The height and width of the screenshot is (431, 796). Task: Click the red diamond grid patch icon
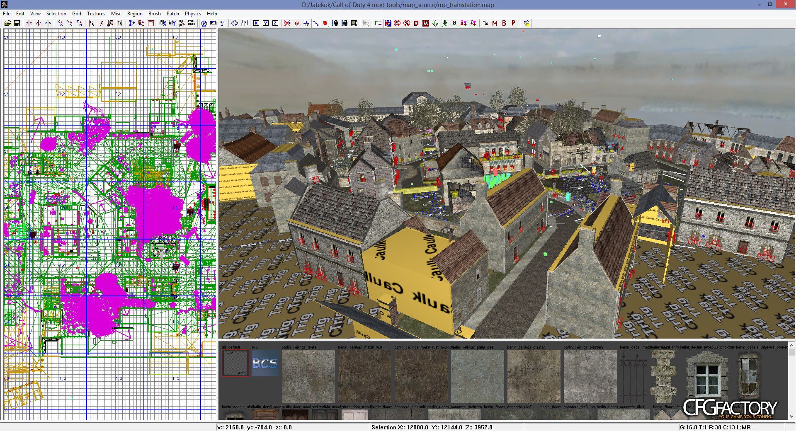coord(297,23)
